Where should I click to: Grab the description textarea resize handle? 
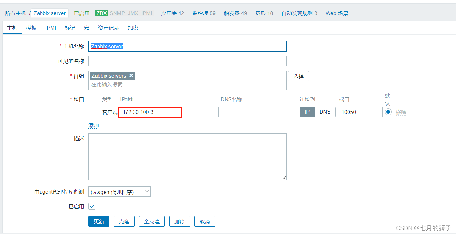coord(284,178)
